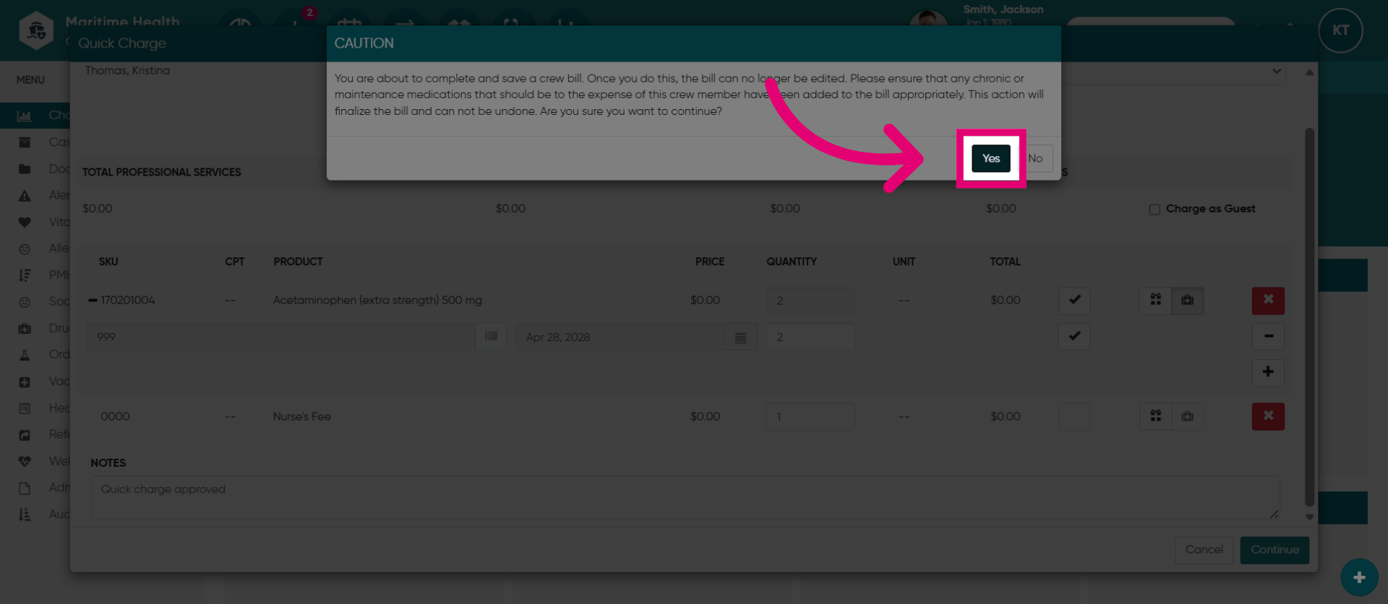Open the folder sidebar item

[25, 169]
